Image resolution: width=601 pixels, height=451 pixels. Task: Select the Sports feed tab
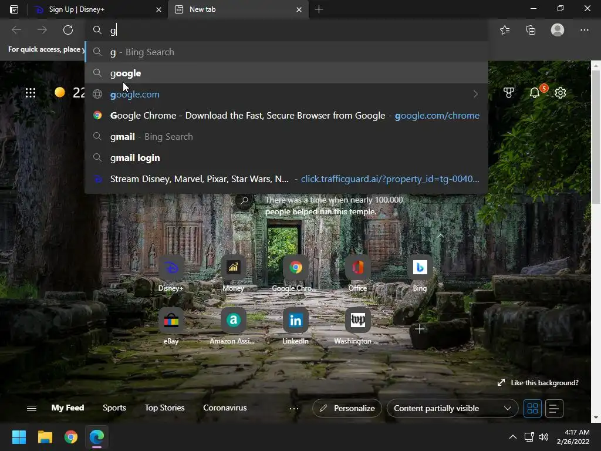pos(114,408)
